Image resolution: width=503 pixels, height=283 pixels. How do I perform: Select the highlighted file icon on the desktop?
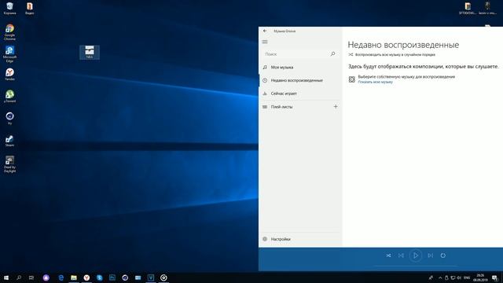pos(90,52)
